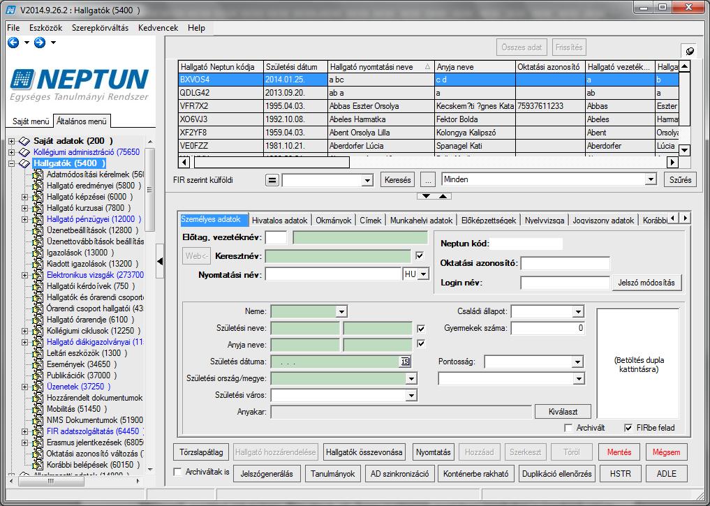The width and height of the screenshot is (710, 506).
Task: Click the icon beside Hallgatói kérdőívek
Action: coord(38,286)
